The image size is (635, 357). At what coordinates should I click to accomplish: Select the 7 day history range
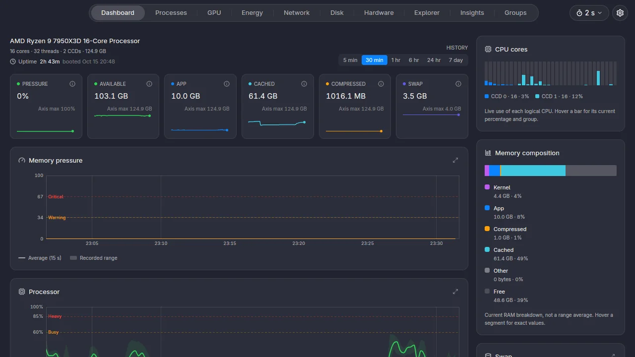point(456,60)
